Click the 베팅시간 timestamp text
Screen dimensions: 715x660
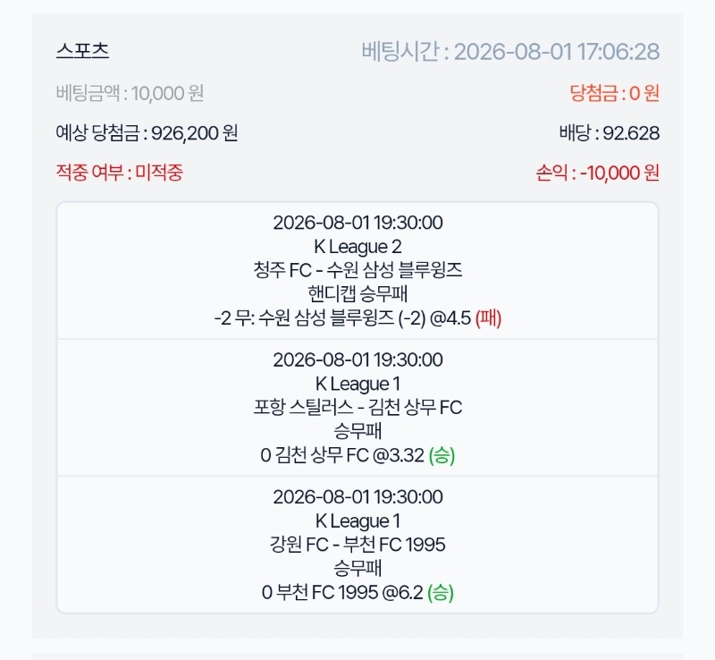[x=510, y=52]
